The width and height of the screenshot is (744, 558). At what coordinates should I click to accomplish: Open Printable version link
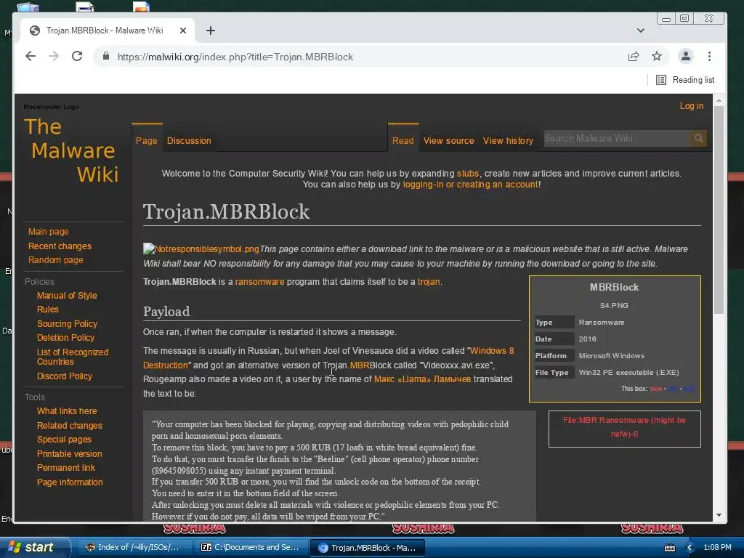click(69, 453)
